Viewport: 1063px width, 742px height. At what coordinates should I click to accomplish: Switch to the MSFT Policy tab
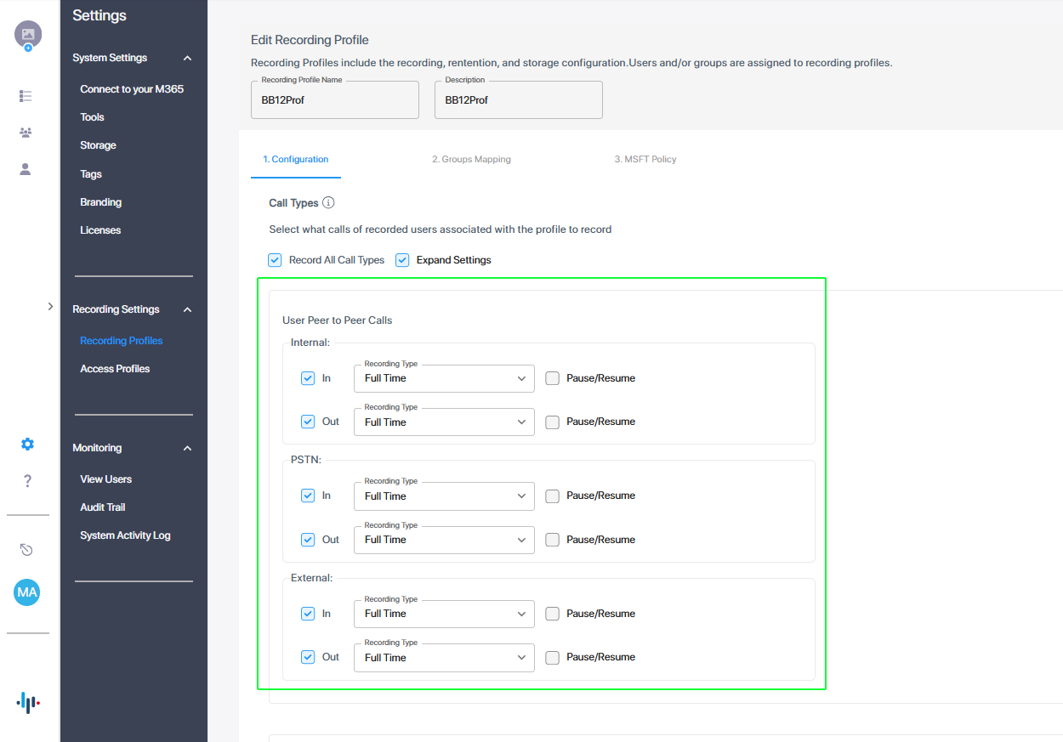tap(645, 159)
